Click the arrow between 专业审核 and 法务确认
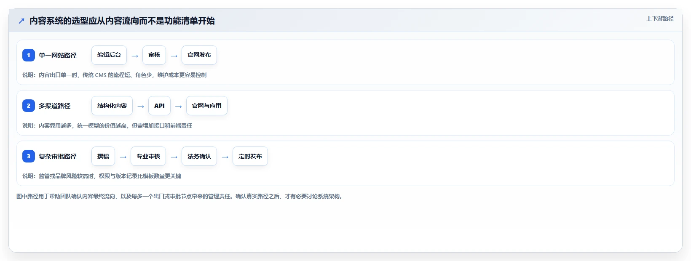 pos(174,157)
